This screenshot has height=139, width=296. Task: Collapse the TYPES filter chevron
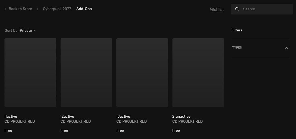286,48
